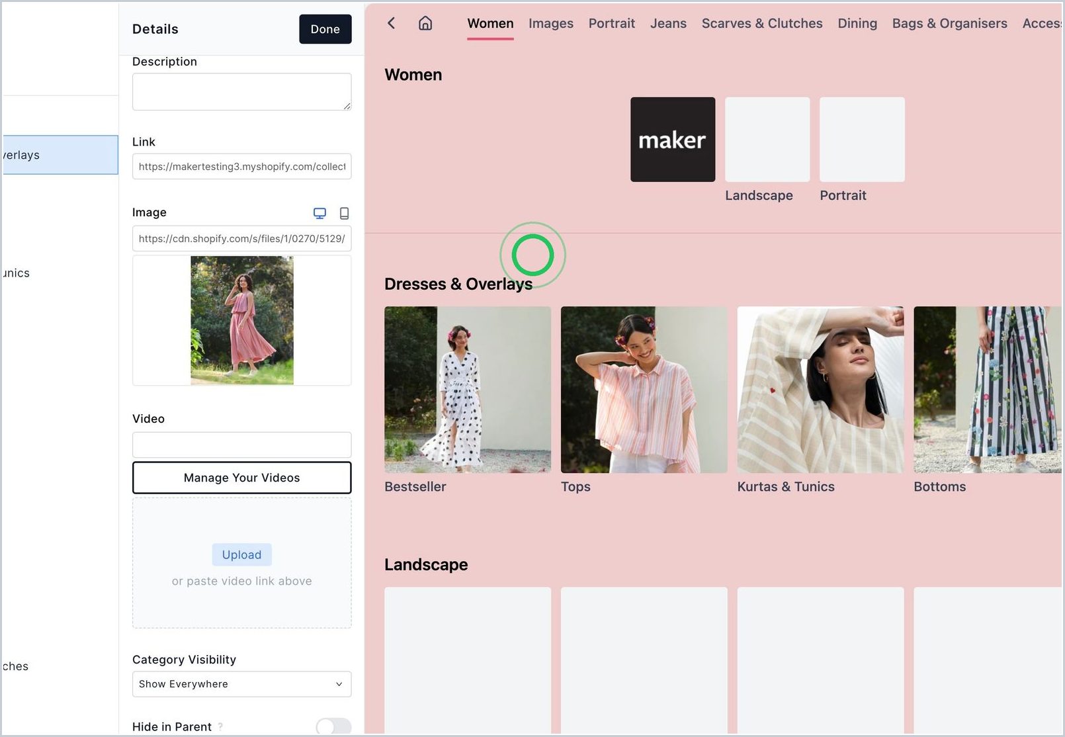The image size is (1065, 737).
Task: Open the Scarves & Clutches tab
Action: coord(762,24)
